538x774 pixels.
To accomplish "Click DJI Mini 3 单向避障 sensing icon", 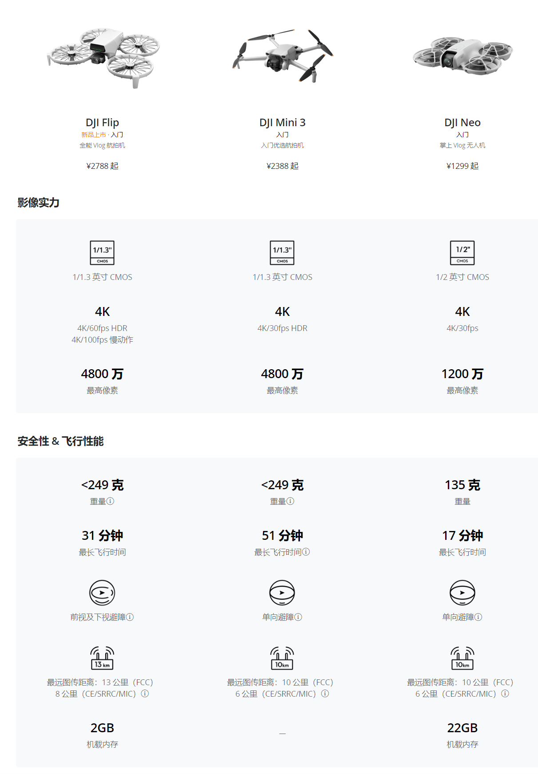I will [283, 593].
